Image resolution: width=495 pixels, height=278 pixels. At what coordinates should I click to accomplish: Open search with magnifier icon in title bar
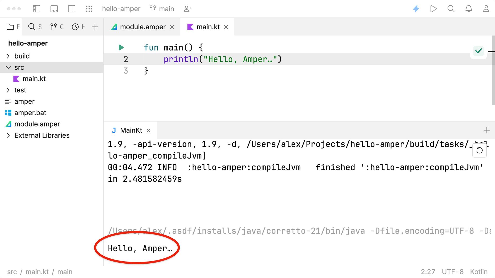click(x=451, y=9)
